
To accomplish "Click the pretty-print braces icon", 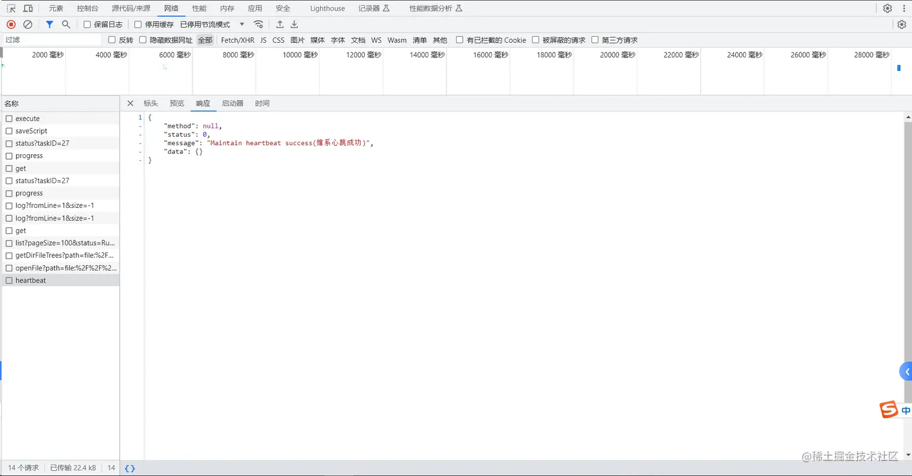I will coord(130,468).
